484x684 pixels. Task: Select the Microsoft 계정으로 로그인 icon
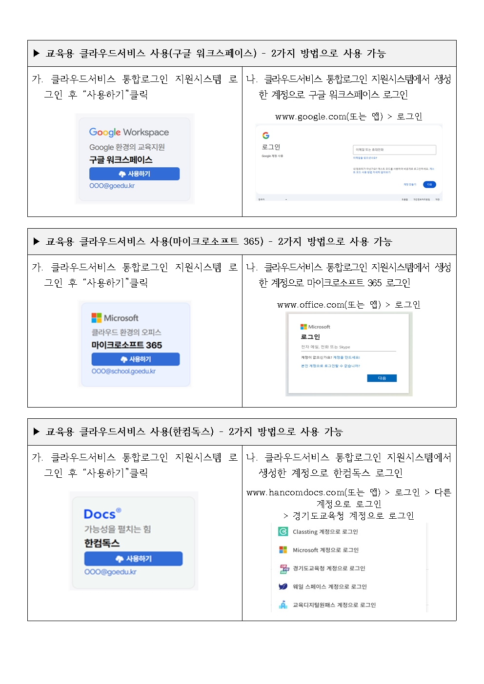[283, 549]
